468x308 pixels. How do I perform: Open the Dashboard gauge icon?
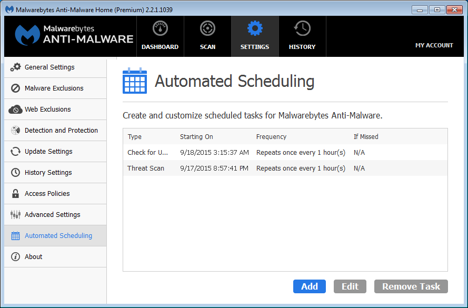click(x=160, y=28)
